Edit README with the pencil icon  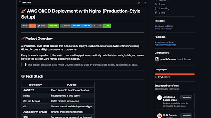click(139, 2)
